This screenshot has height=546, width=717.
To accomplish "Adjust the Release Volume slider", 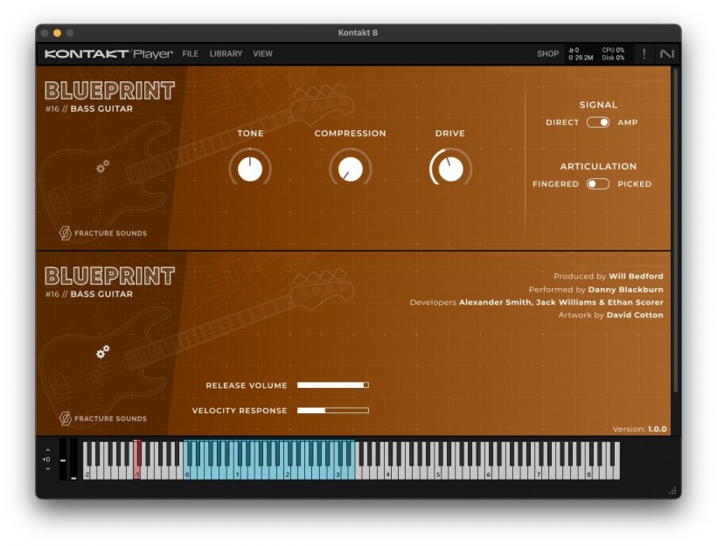I will coord(333,385).
